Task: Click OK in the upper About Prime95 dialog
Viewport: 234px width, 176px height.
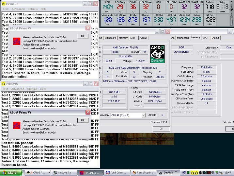Action: click(83, 36)
